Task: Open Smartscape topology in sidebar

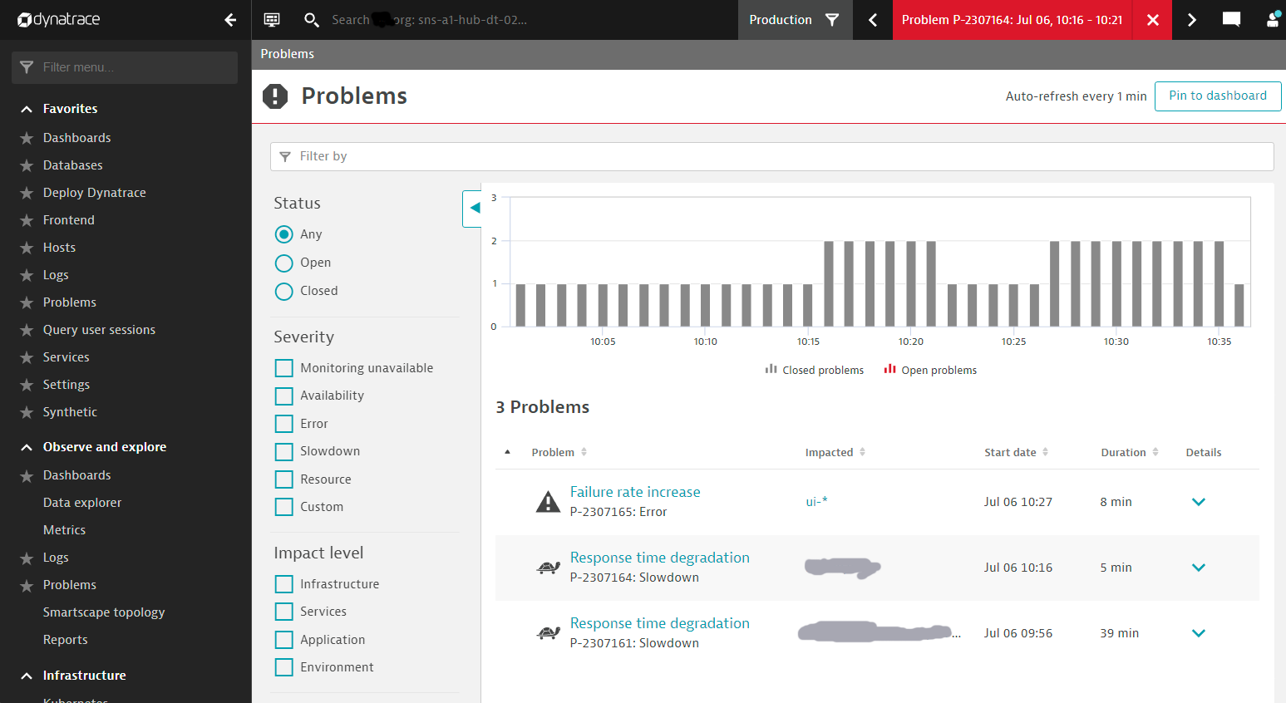Action: click(104, 612)
